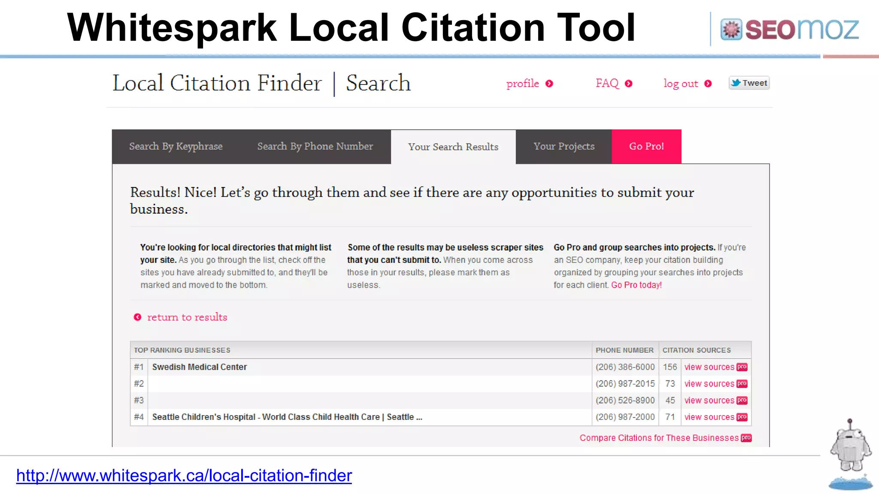This screenshot has width=879, height=494.
Task: Open the Your Projects tab
Action: (564, 147)
